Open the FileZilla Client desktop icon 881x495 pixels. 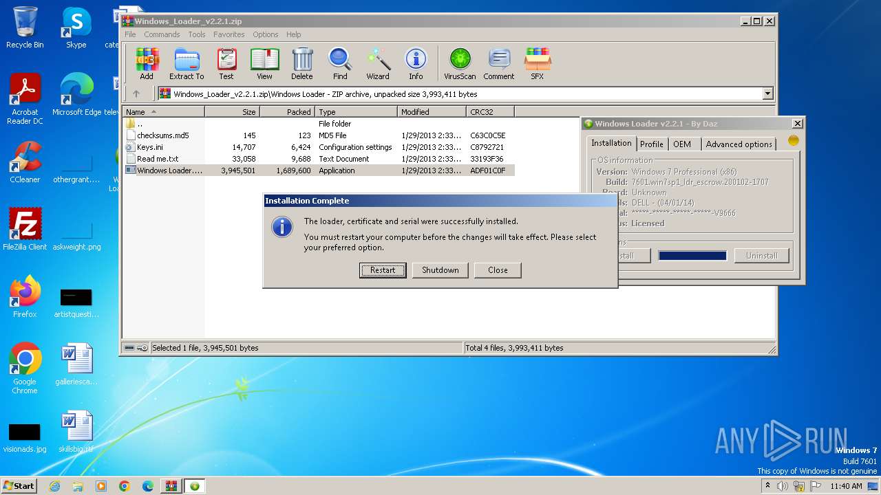pyautogui.click(x=25, y=230)
